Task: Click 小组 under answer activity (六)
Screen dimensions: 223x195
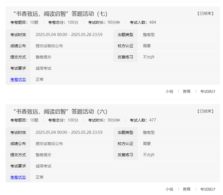Action: point(169,189)
